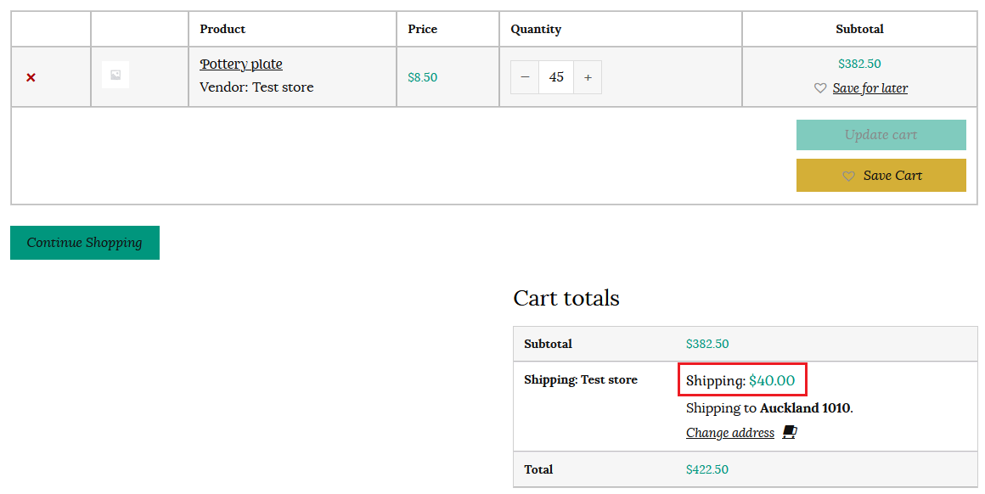Select the $382.50 subtotal in product row
The height and width of the screenshot is (494, 985).
point(859,64)
